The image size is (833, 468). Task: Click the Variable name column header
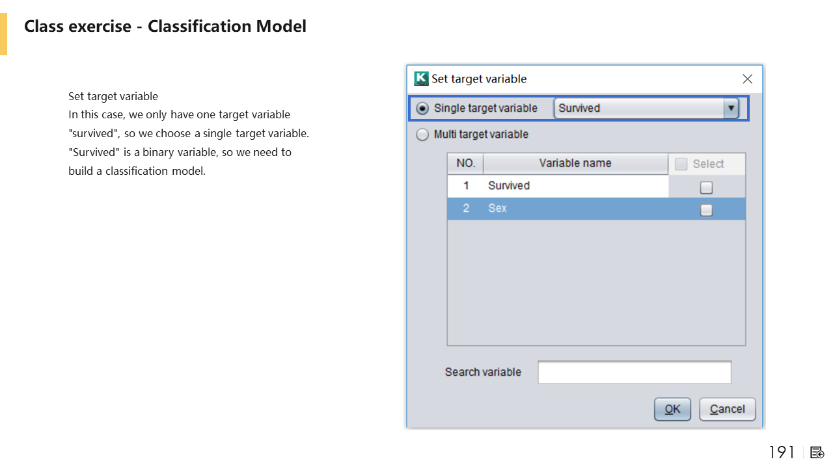pyautogui.click(x=575, y=163)
